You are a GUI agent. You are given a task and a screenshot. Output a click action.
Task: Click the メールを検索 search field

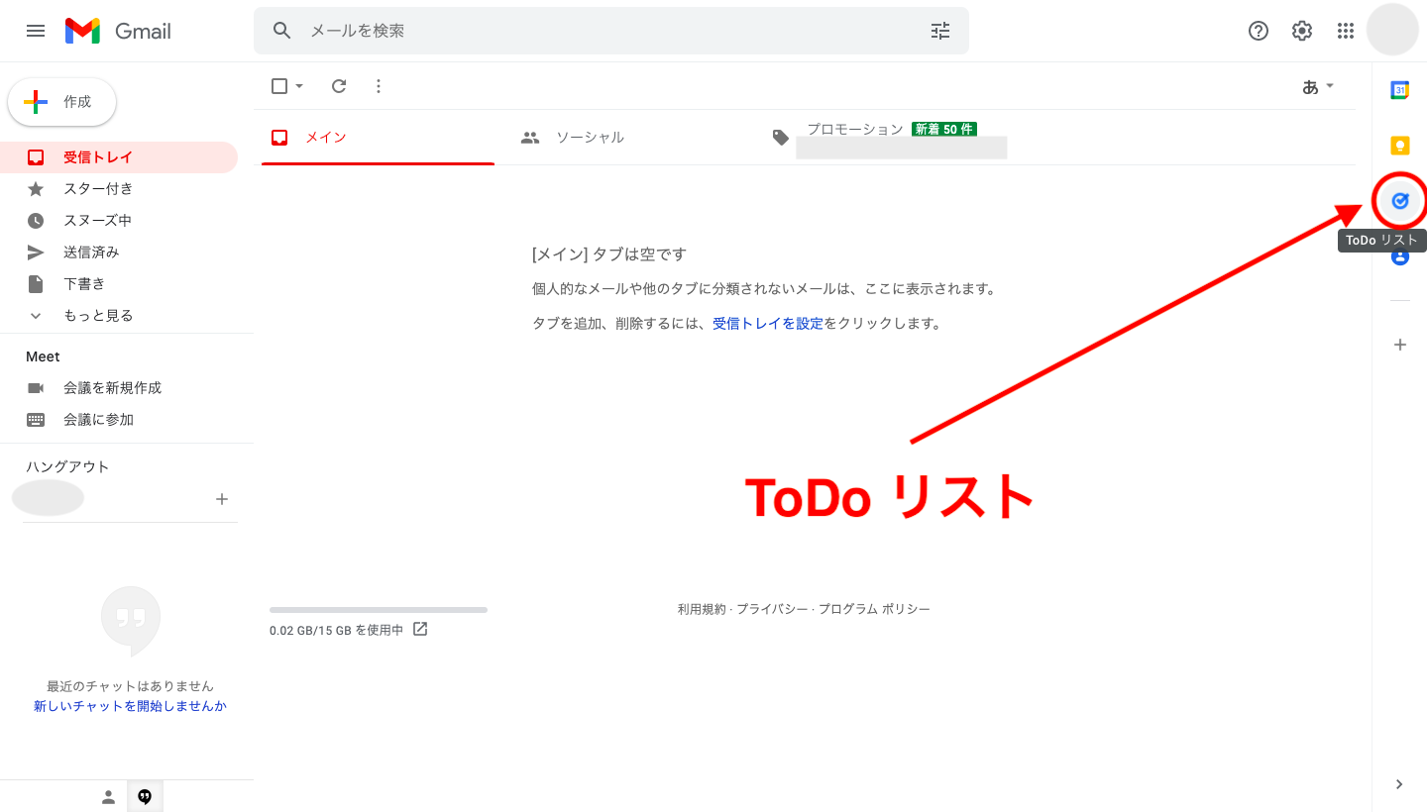611,31
